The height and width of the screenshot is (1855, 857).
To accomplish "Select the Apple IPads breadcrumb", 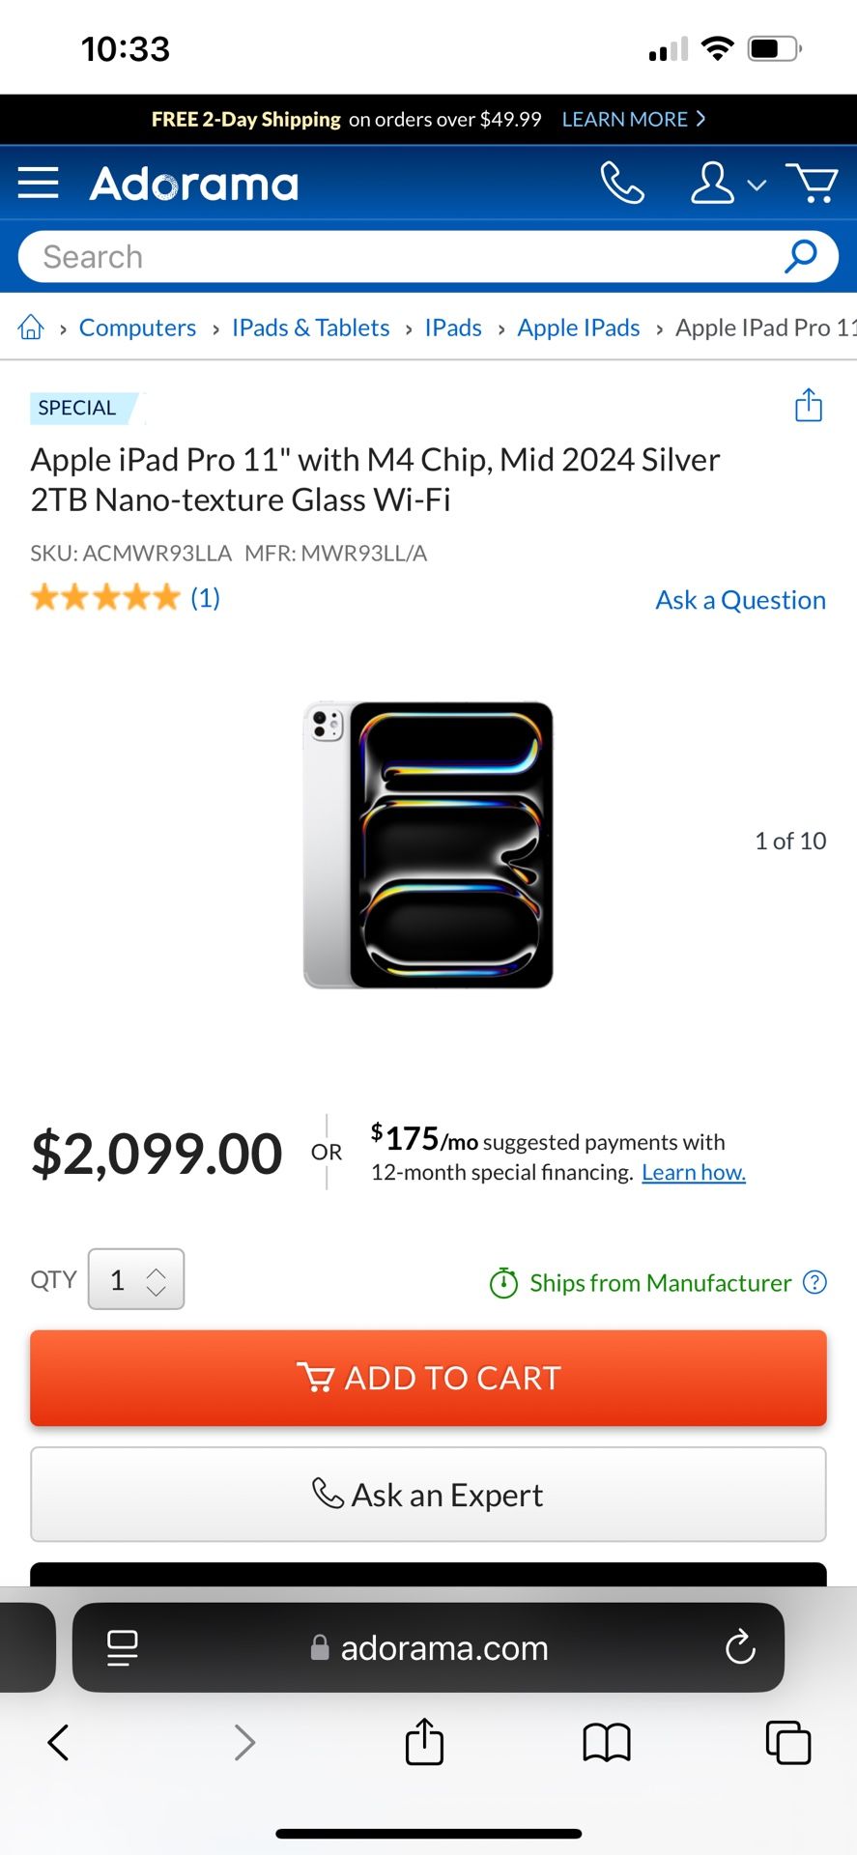I will point(579,328).
